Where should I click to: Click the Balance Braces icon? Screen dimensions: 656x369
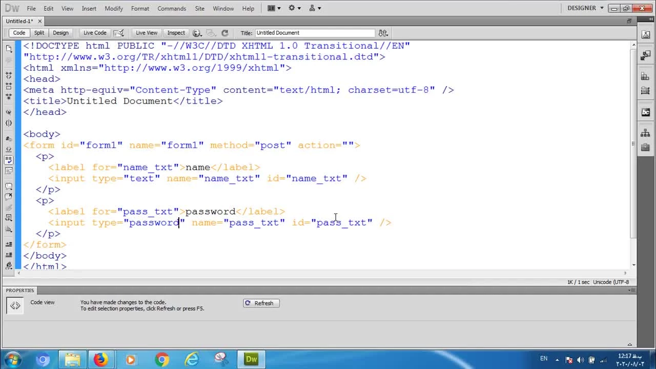(9, 123)
